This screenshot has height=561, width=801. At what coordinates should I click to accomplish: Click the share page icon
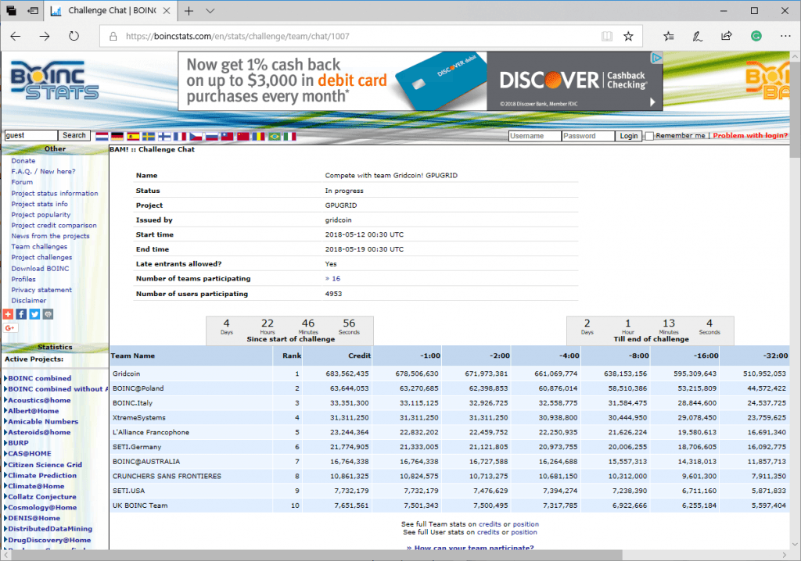coord(726,36)
